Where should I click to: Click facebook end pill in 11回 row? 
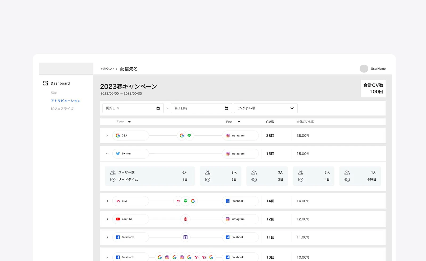pos(240,237)
